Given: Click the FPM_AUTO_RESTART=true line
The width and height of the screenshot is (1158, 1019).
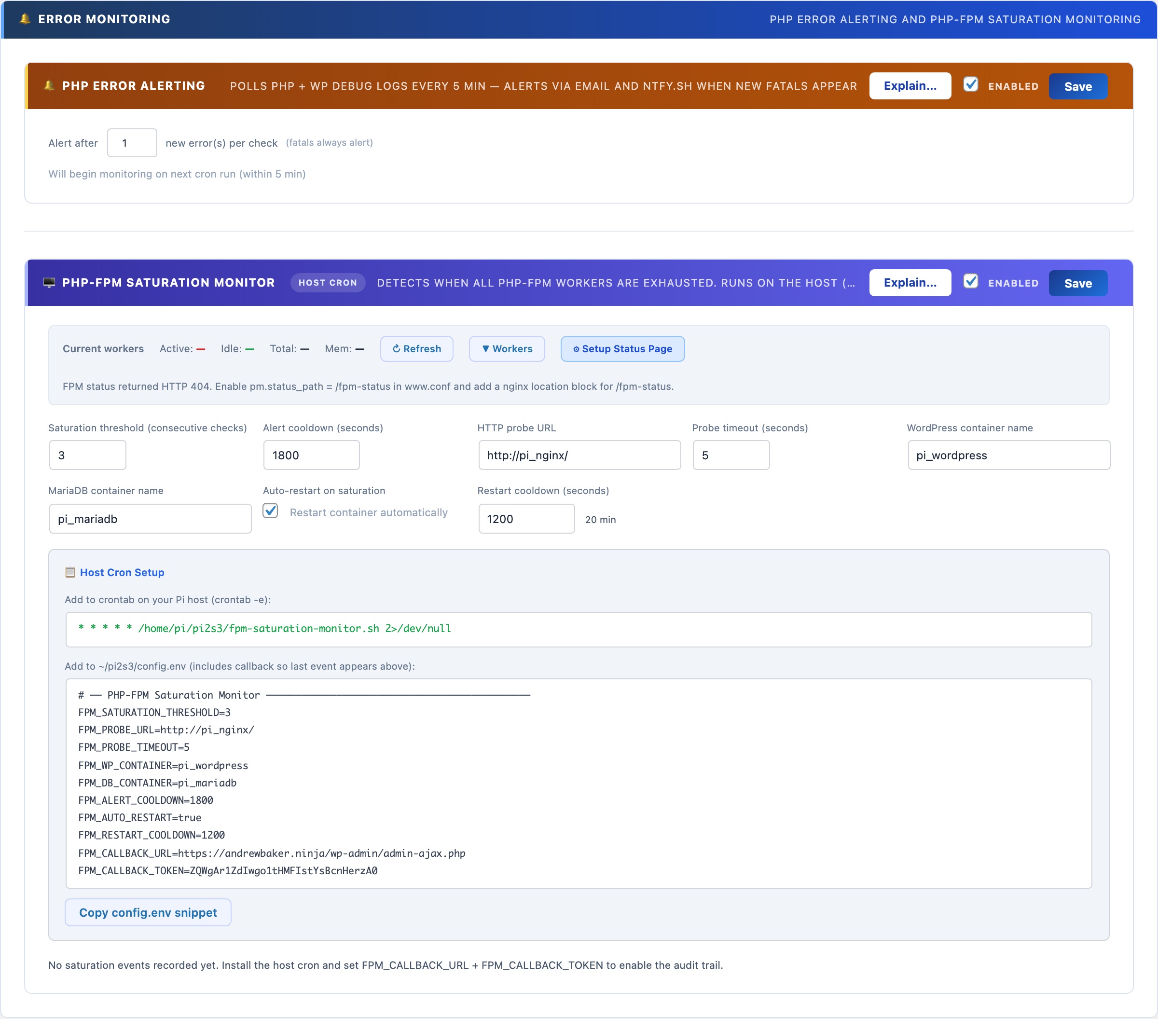Looking at the screenshot, I should pos(139,817).
